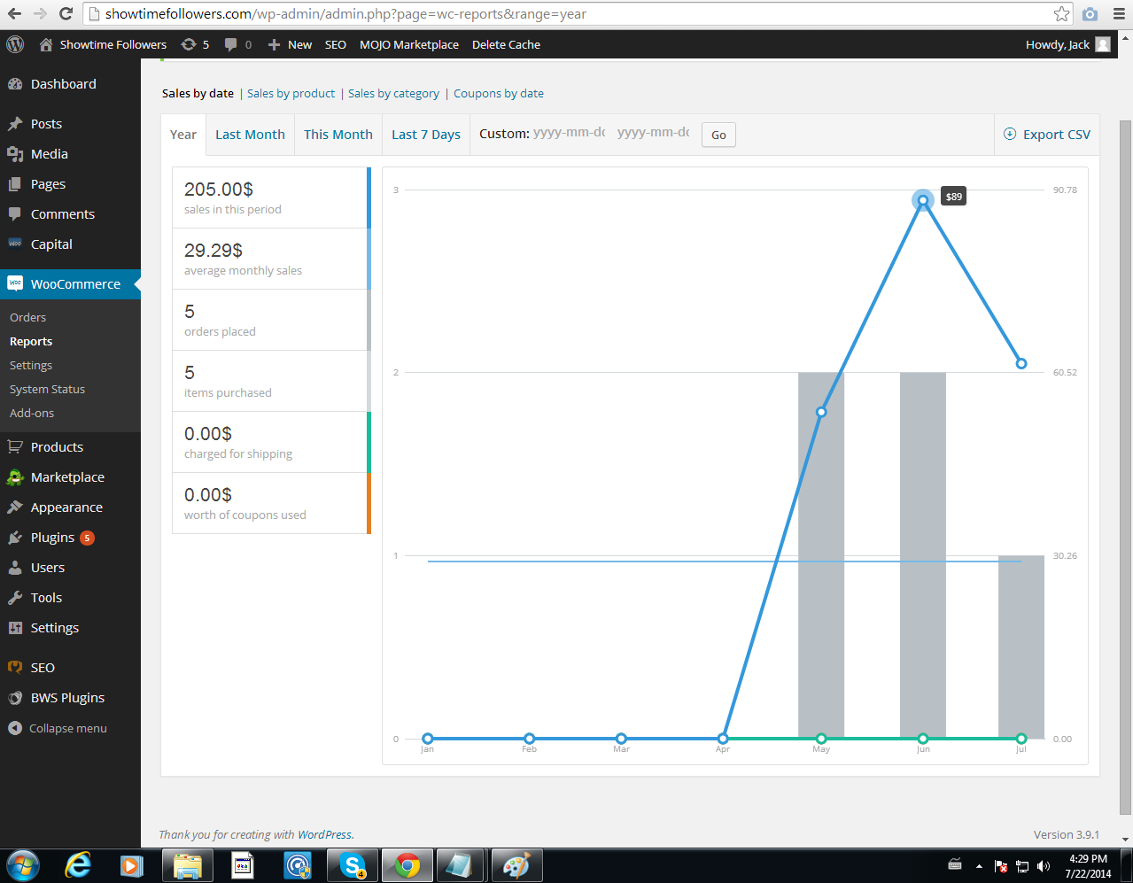Select the Year tab
The image size is (1133, 883).
pos(183,135)
